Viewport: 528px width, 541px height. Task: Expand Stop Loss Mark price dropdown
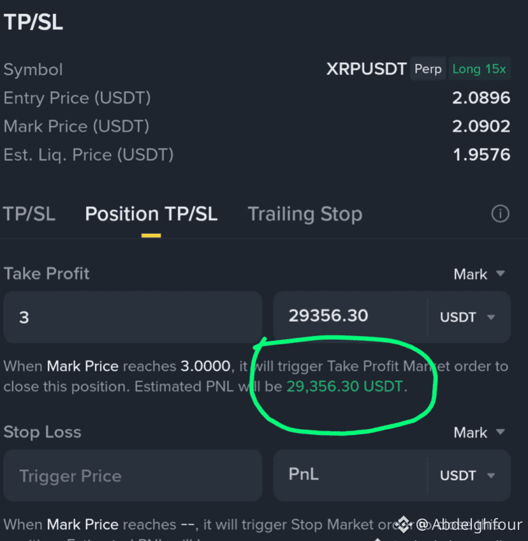coord(479,432)
